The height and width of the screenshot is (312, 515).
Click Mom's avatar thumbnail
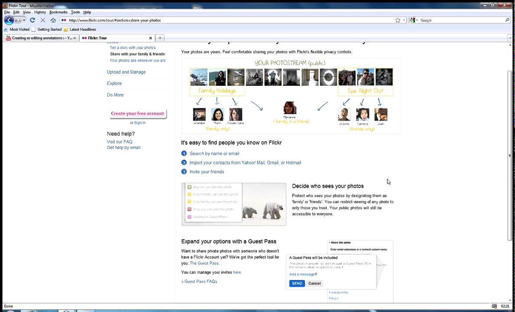[217, 114]
